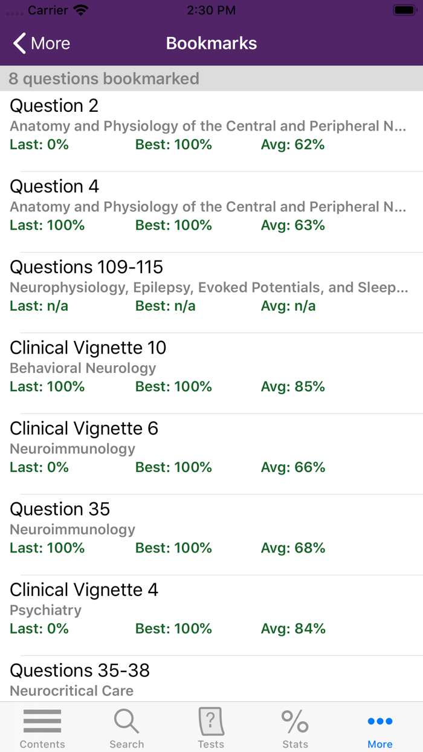Select the Search magnifier icon

point(126,721)
